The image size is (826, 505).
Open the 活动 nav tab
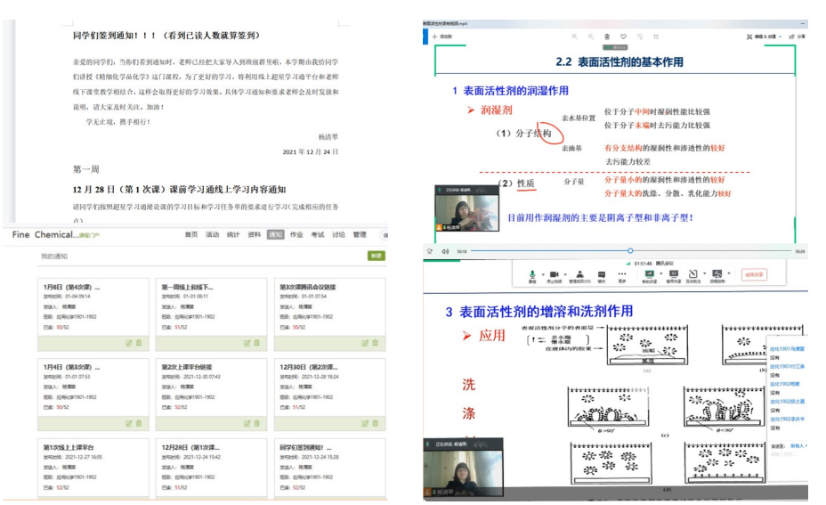213,234
